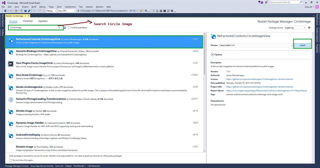Screen dimensions: 320x168
Task: Check the Do not show this again box
Action: [x=11, y=160]
